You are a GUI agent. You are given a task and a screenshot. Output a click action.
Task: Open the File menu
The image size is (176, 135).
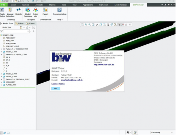[3, 5]
